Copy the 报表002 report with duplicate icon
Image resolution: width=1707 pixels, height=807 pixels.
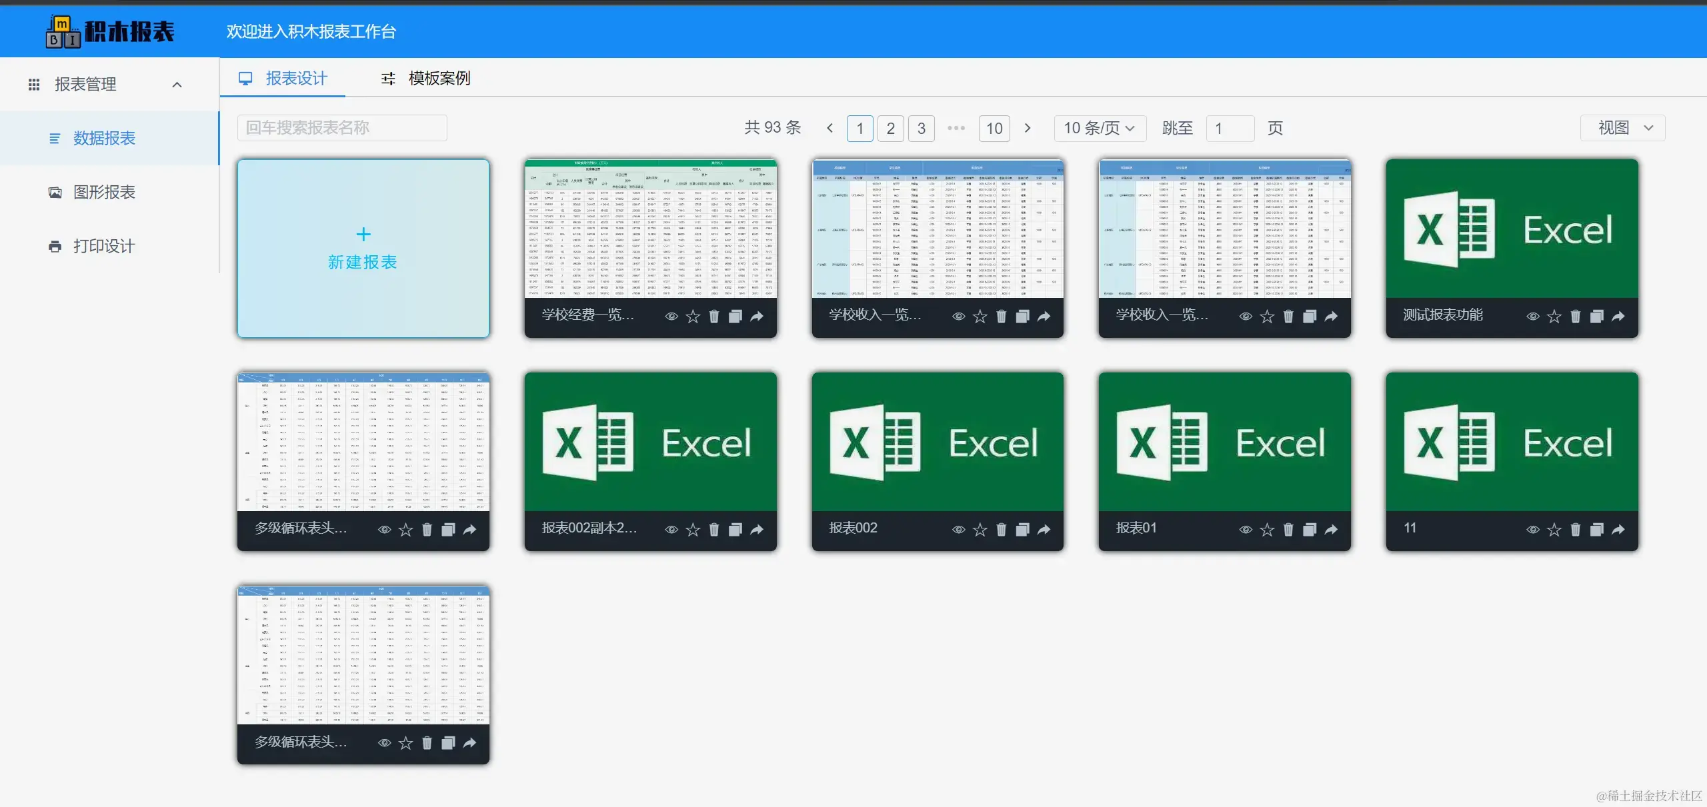coord(1022,530)
